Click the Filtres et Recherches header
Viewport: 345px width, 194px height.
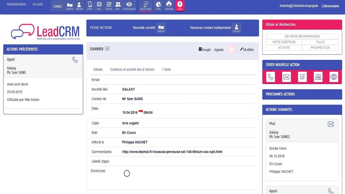[x=302, y=24]
